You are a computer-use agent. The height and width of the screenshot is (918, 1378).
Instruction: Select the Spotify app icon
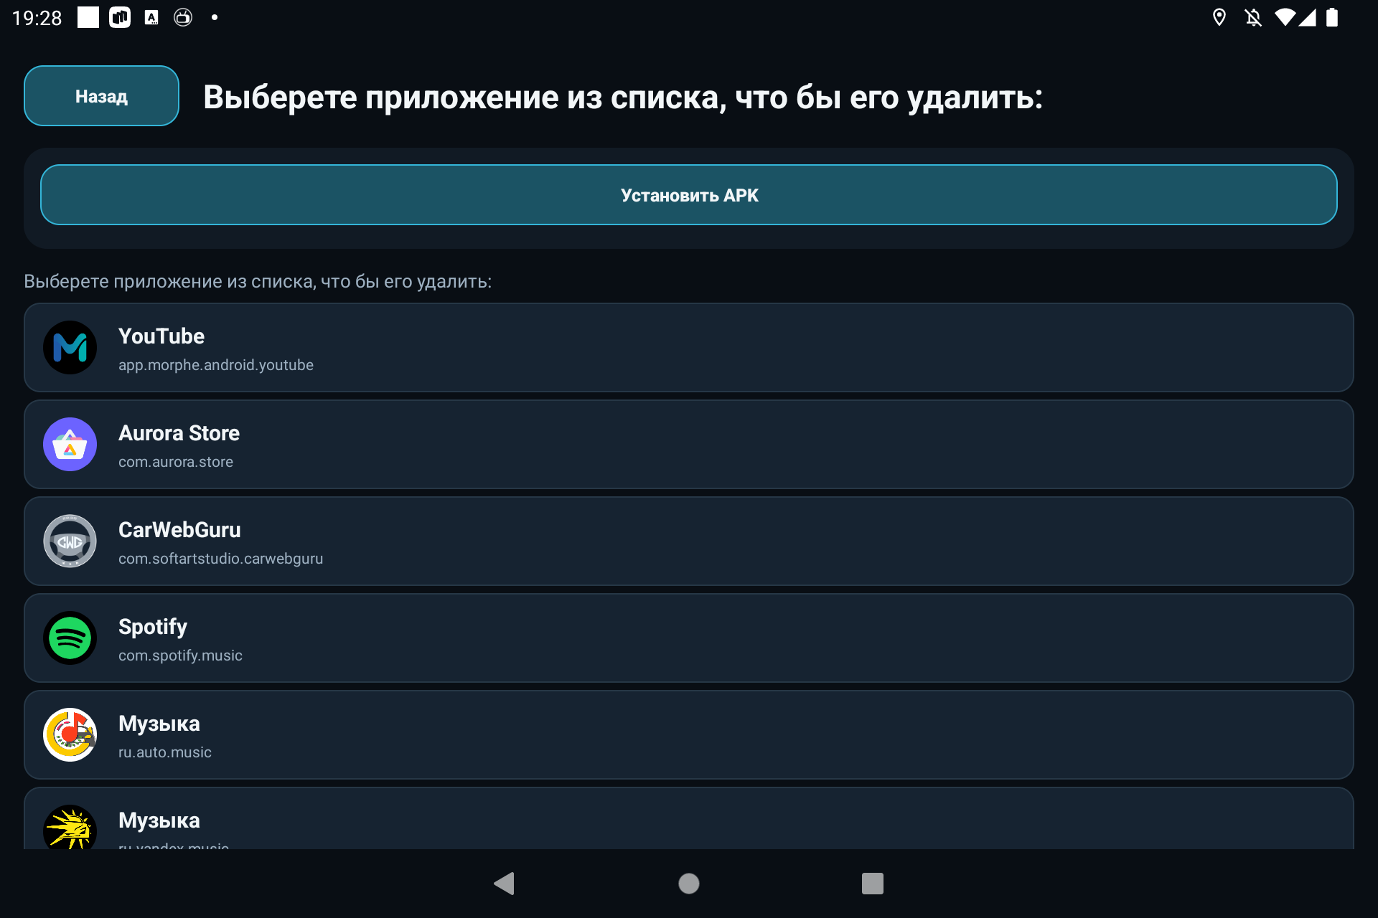[70, 638]
